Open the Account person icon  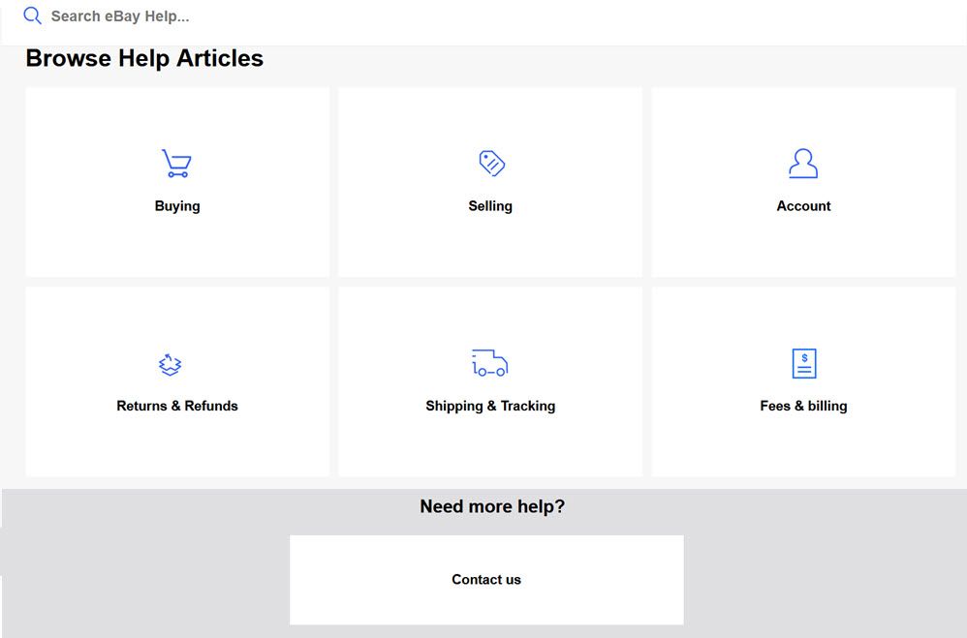[x=803, y=164]
